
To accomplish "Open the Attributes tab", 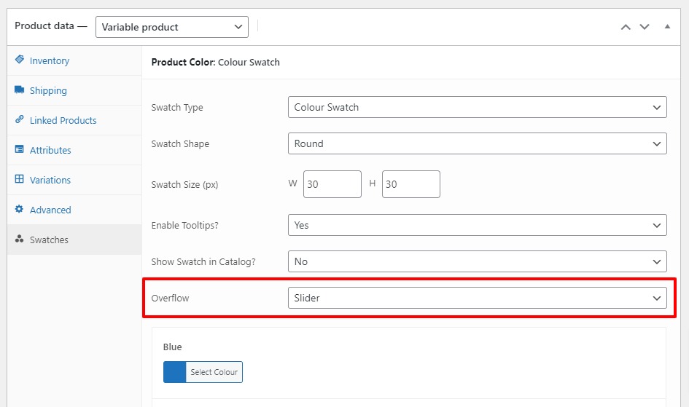I will [74, 150].
